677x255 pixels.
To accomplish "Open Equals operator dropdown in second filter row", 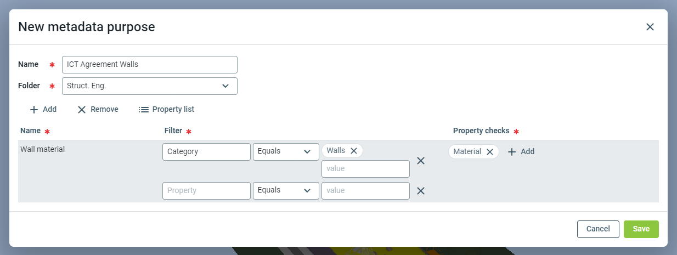I will pyautogui.click(x=286, y=191).
